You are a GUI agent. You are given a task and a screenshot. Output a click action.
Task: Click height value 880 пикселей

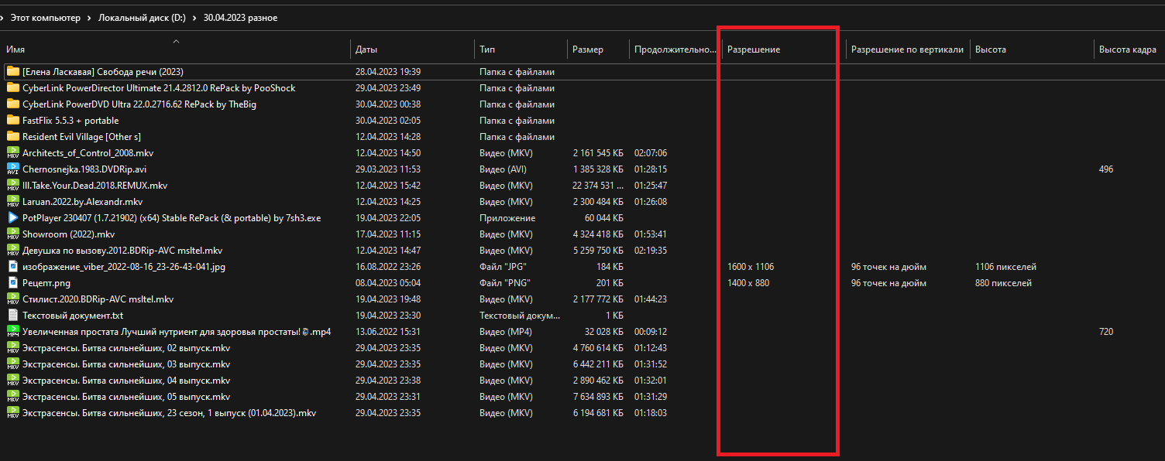(x=1003, y=282)
